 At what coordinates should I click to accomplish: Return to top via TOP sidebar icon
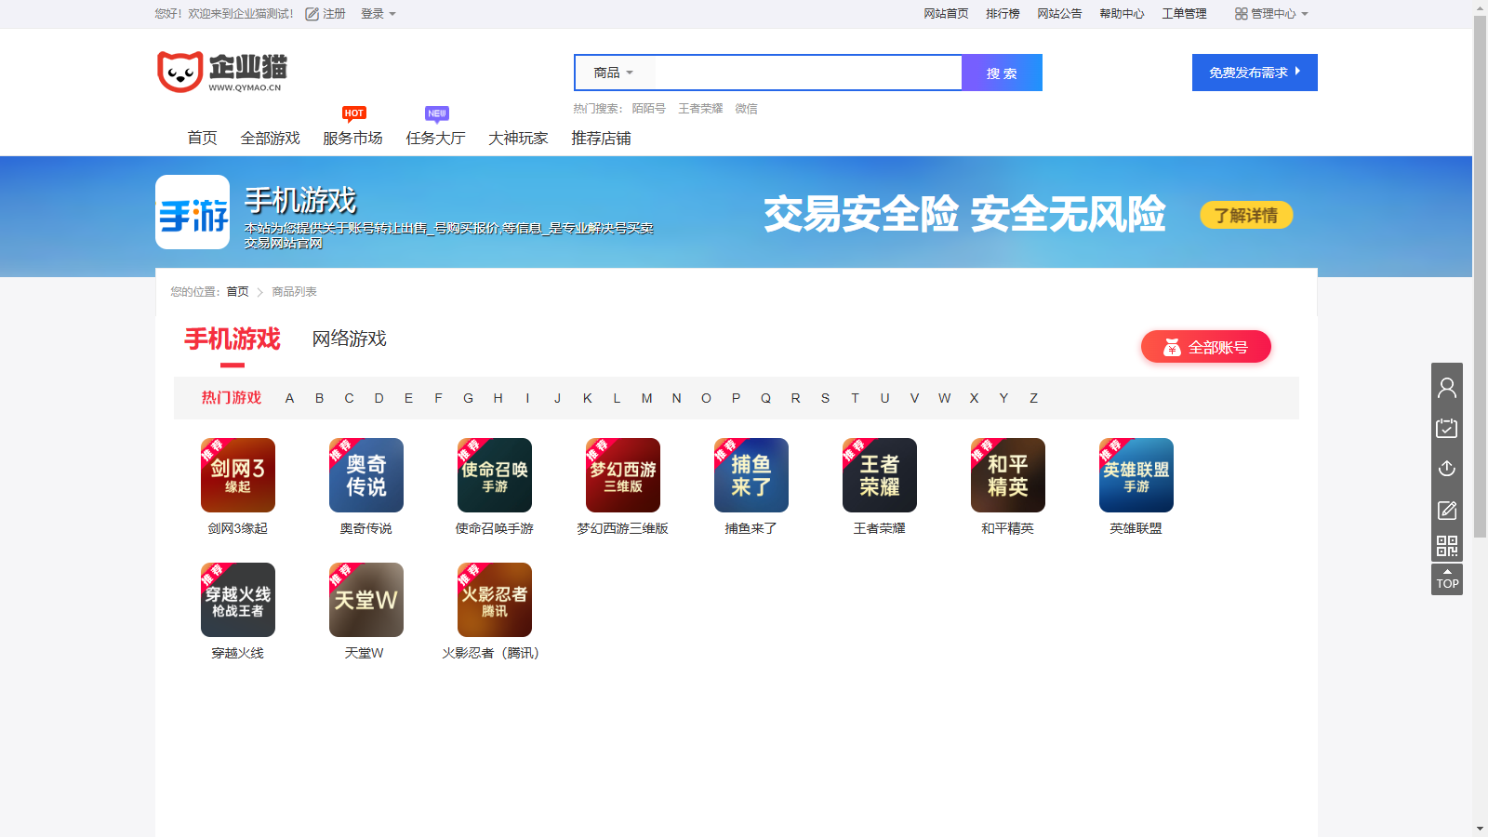[1447, 580]
